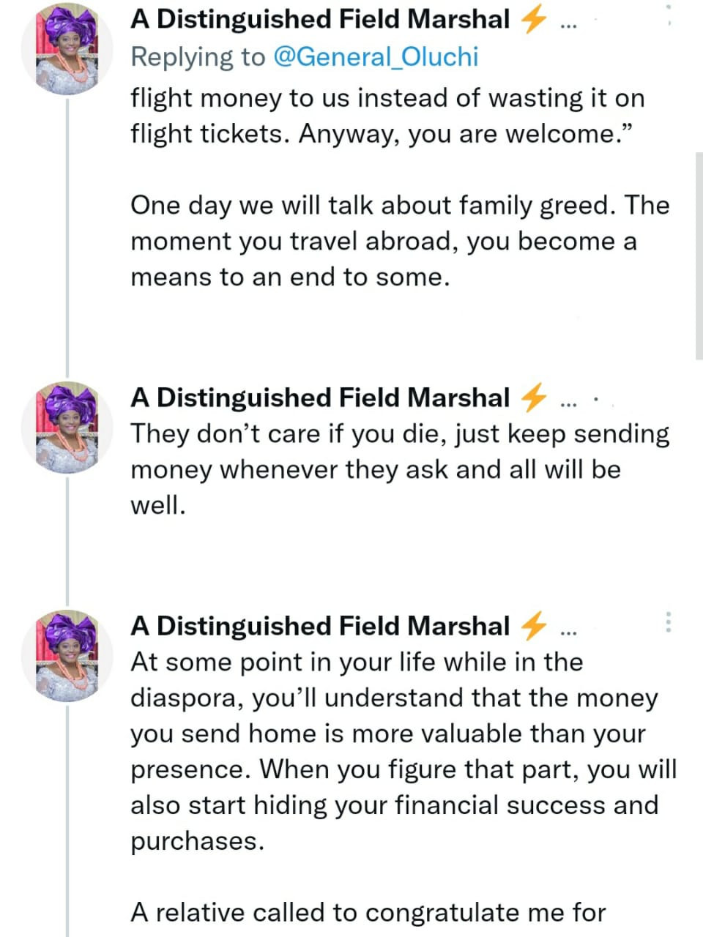Open the three-dot more menu on the 'At some point' tweet
The height and width of the screenshot is (937, 703).
click(668, 621)
